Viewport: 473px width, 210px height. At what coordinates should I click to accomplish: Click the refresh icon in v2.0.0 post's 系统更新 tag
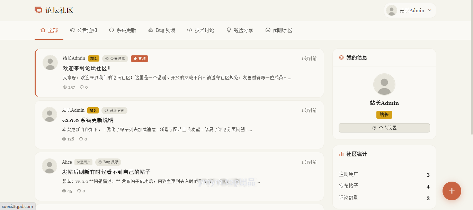click(x=106, y=110)
